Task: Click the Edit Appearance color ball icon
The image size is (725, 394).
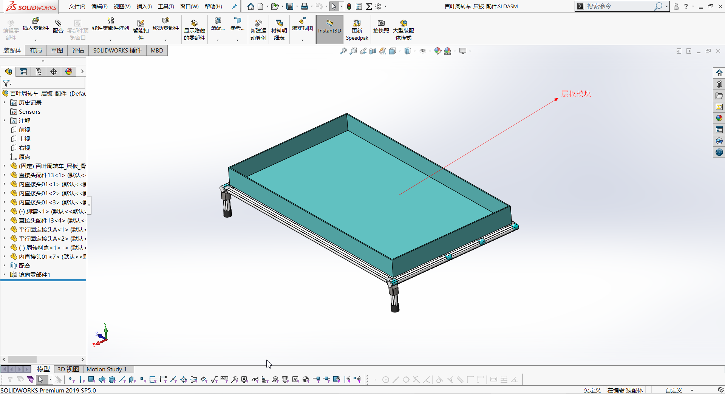Action: (x=438, y=51)
